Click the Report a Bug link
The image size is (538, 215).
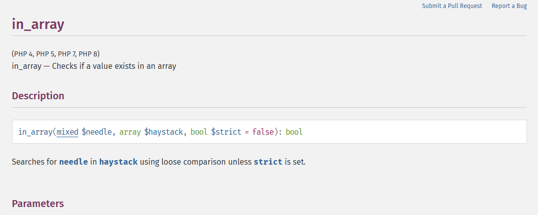click(x=509, y=6)
